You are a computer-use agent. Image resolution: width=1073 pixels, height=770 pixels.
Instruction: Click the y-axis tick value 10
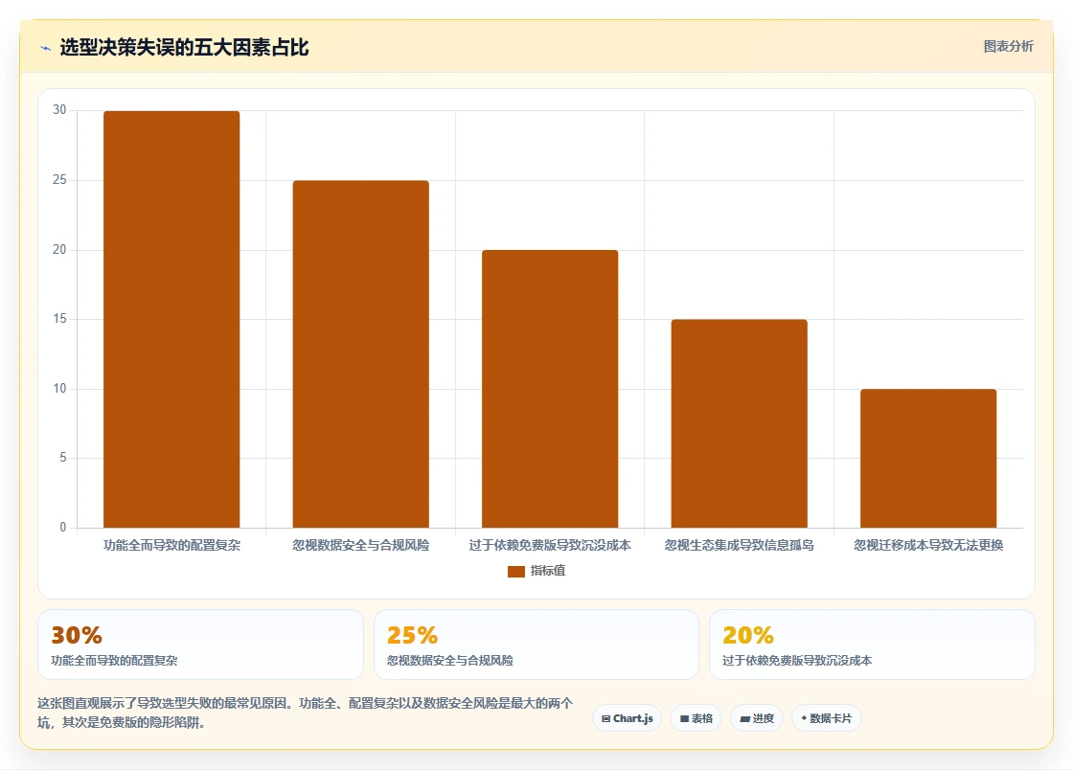click(59, 389)
